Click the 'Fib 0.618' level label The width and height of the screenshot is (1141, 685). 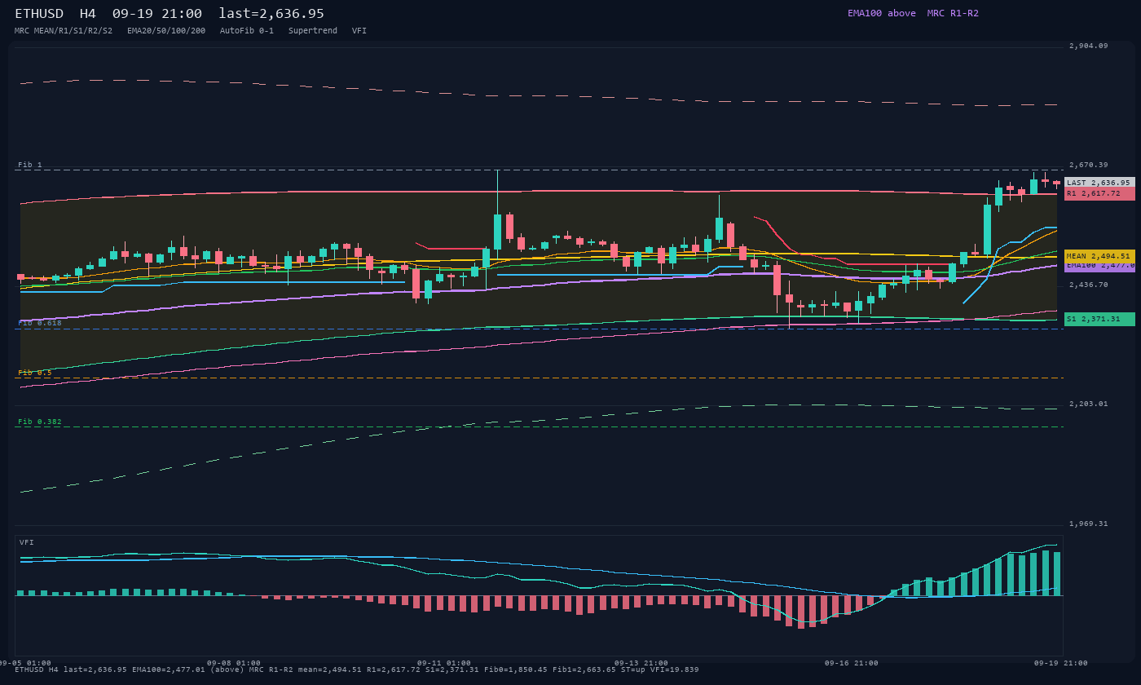point(40,323)
